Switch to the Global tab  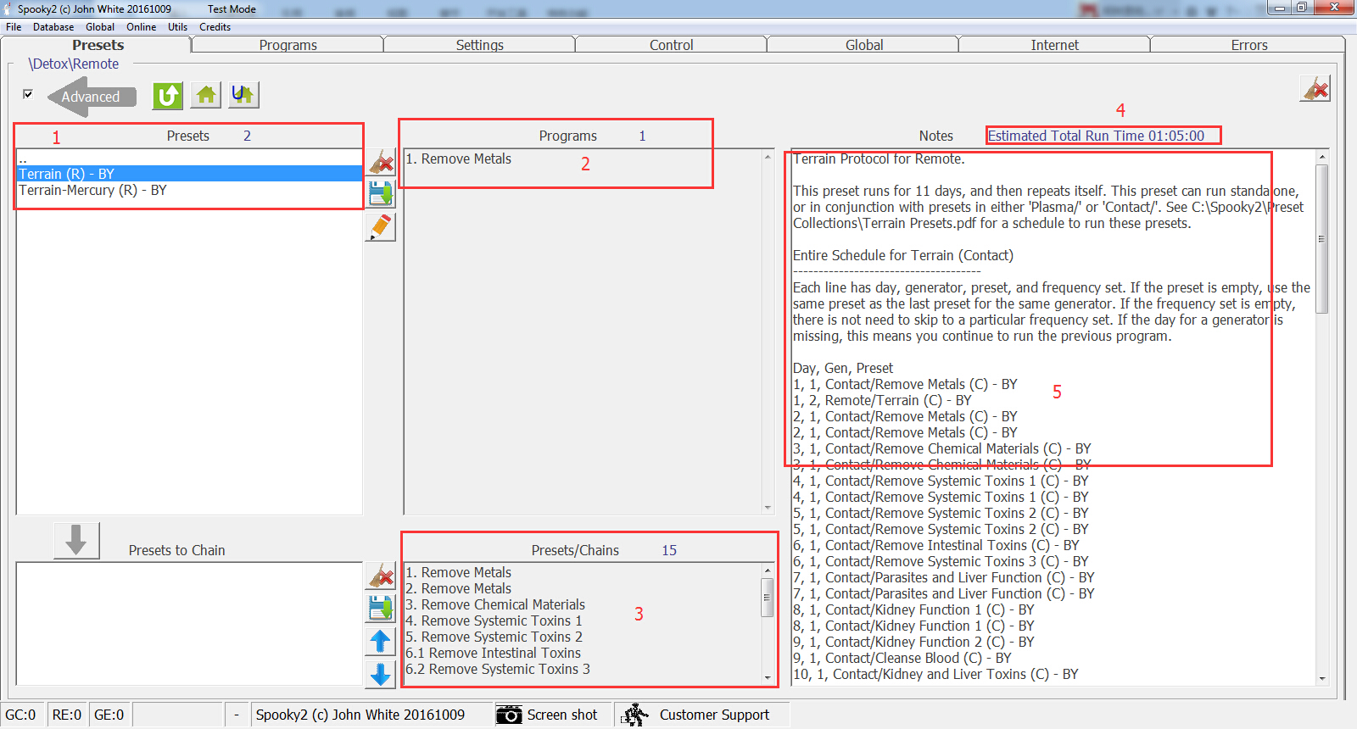(864, 45)
